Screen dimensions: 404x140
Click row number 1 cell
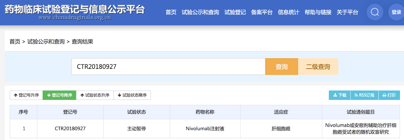[x=24, y=129]
